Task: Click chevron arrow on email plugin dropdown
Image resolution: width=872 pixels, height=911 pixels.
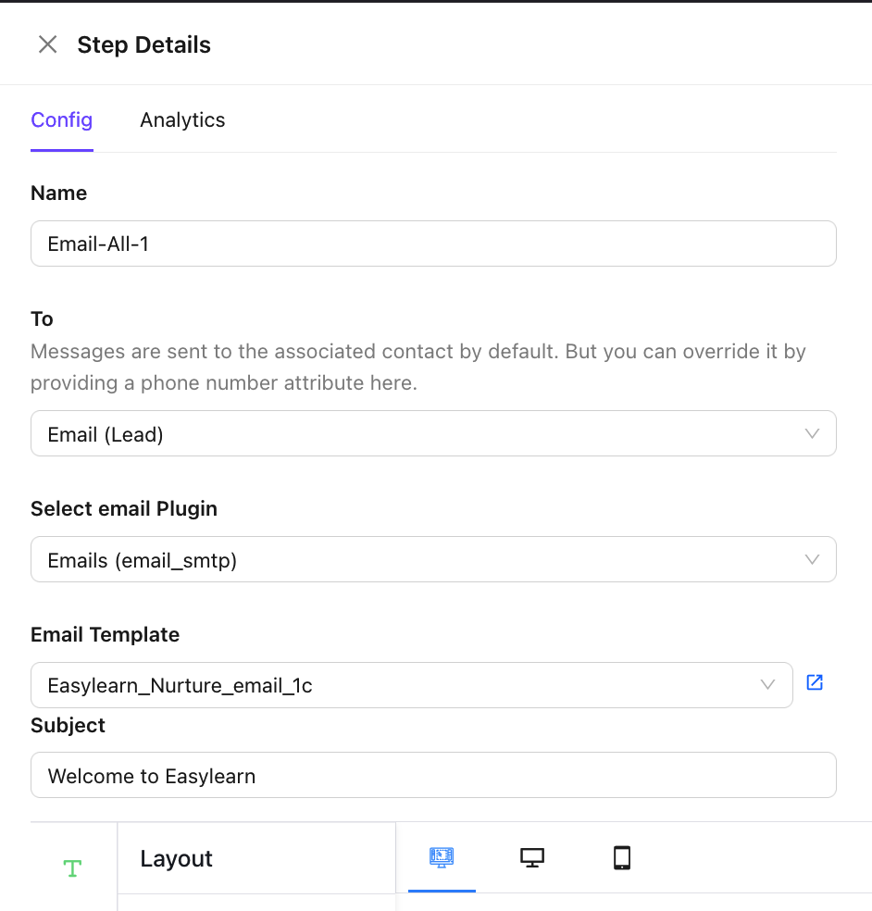Action: (812, 559)
